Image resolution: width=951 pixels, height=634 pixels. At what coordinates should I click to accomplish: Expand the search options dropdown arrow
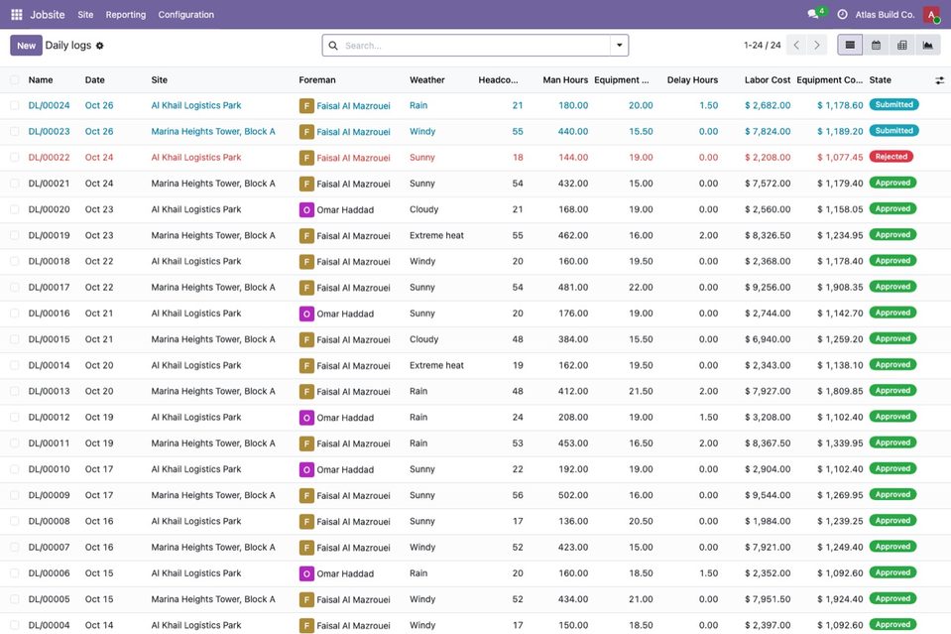pos(619,46)
